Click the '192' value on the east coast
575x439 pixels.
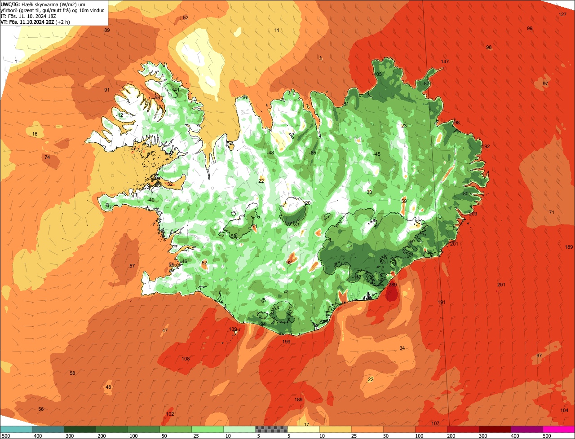click(486, 146)
